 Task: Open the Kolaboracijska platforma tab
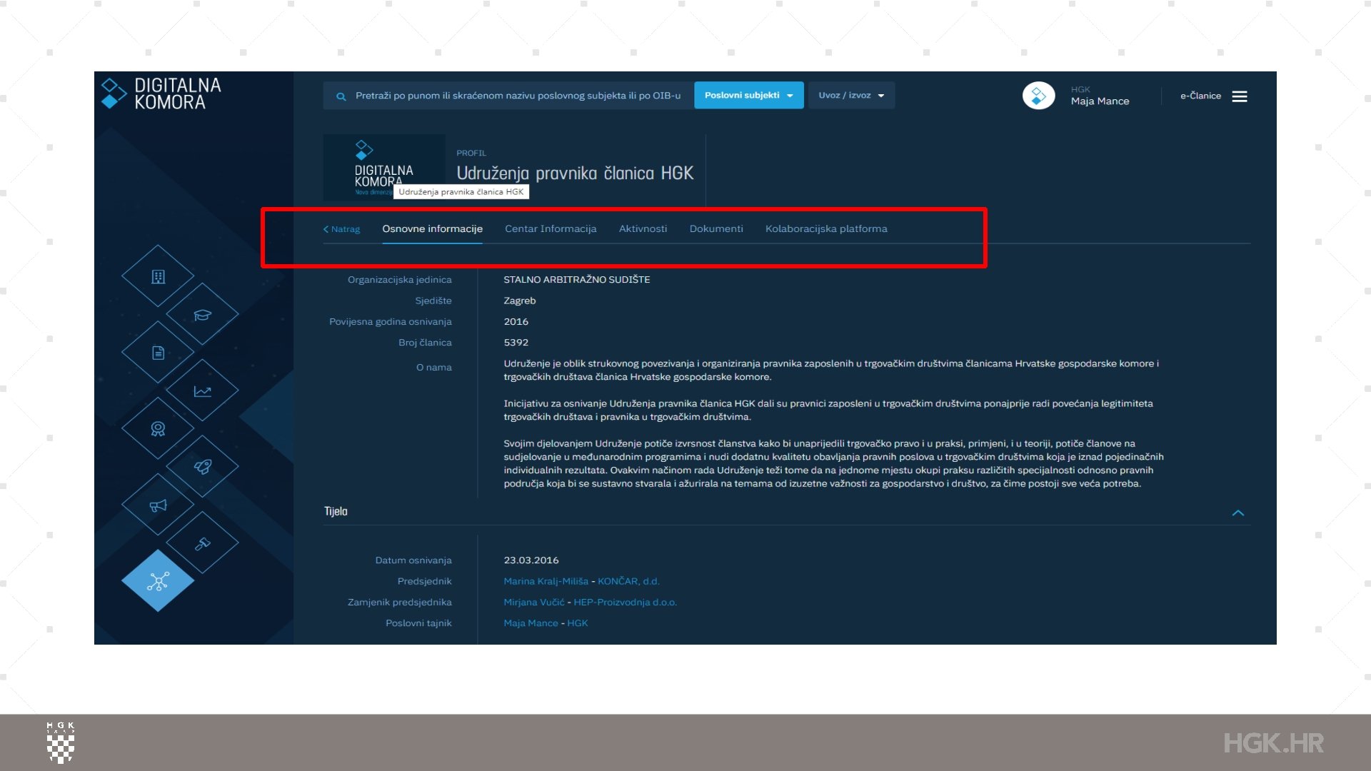tap(826, 228)
